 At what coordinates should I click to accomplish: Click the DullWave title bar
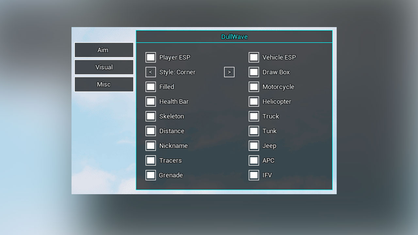click(234, 37)
